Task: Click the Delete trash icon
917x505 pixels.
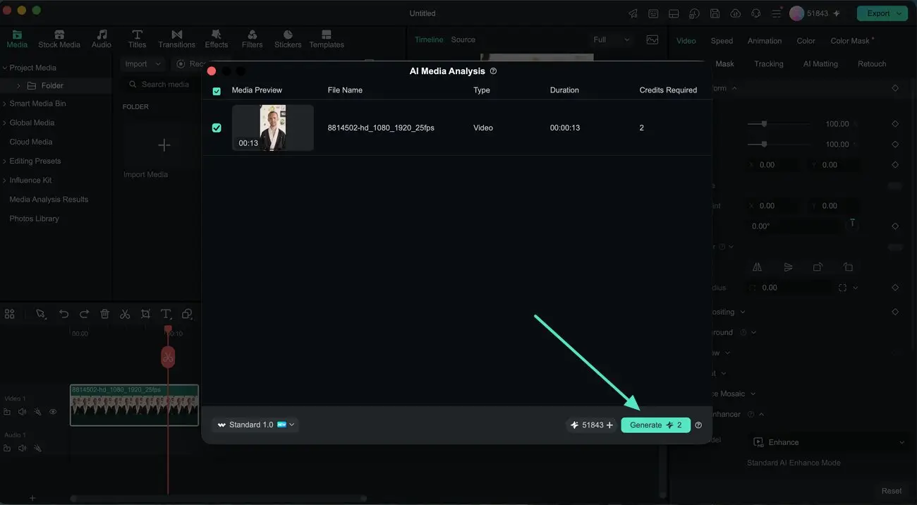Action: coord(104,315)
